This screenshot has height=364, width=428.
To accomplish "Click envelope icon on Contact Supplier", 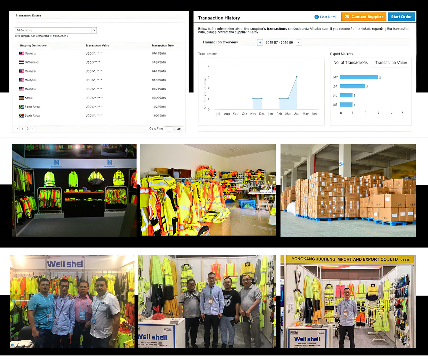I will [x=347, y=17].
